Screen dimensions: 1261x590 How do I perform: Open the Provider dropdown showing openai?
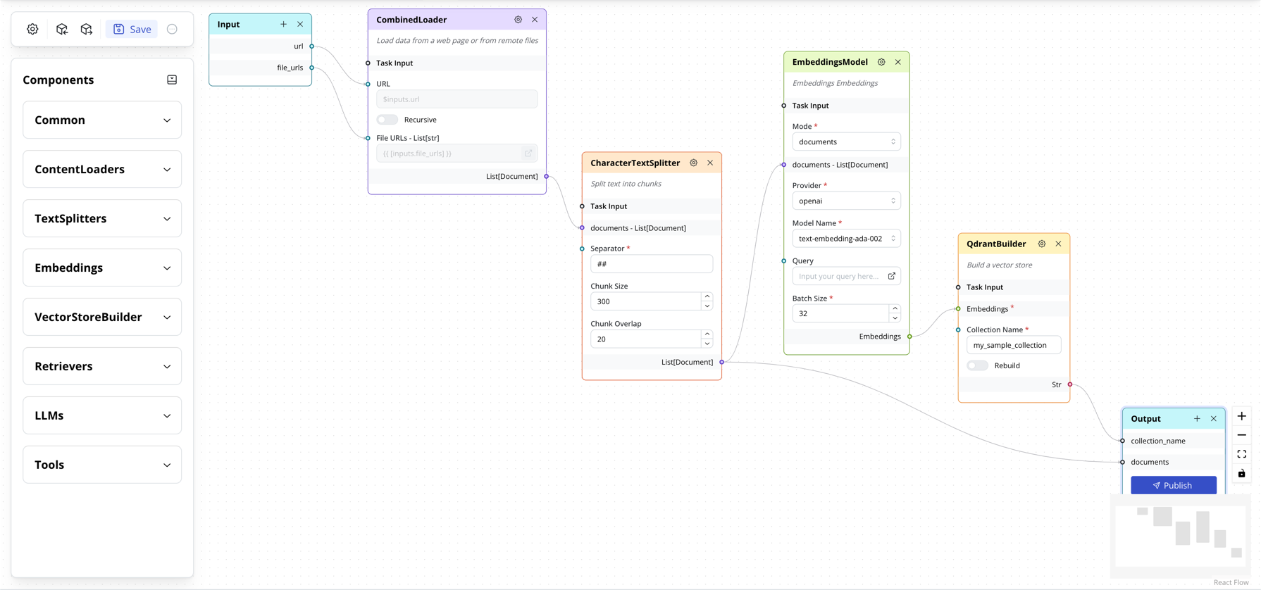click(x=846, y=201)
